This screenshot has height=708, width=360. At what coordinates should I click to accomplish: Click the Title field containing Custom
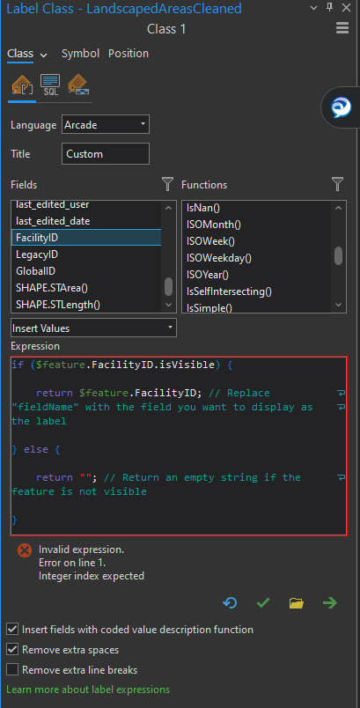[106, 154]
